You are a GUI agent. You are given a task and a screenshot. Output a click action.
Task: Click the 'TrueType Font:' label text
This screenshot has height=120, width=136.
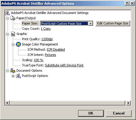coord(33,65)
